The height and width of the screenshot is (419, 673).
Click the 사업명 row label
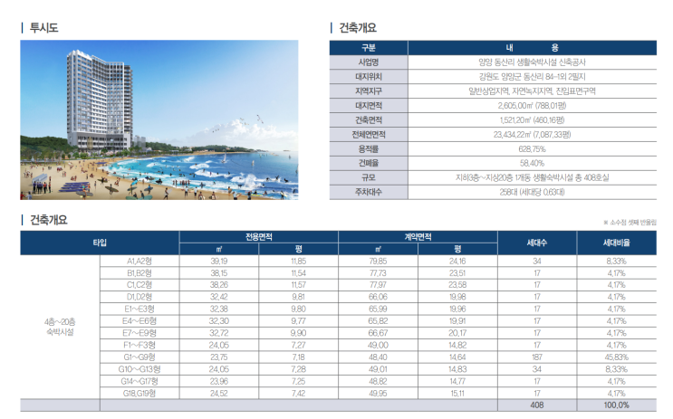pos(369,62)
